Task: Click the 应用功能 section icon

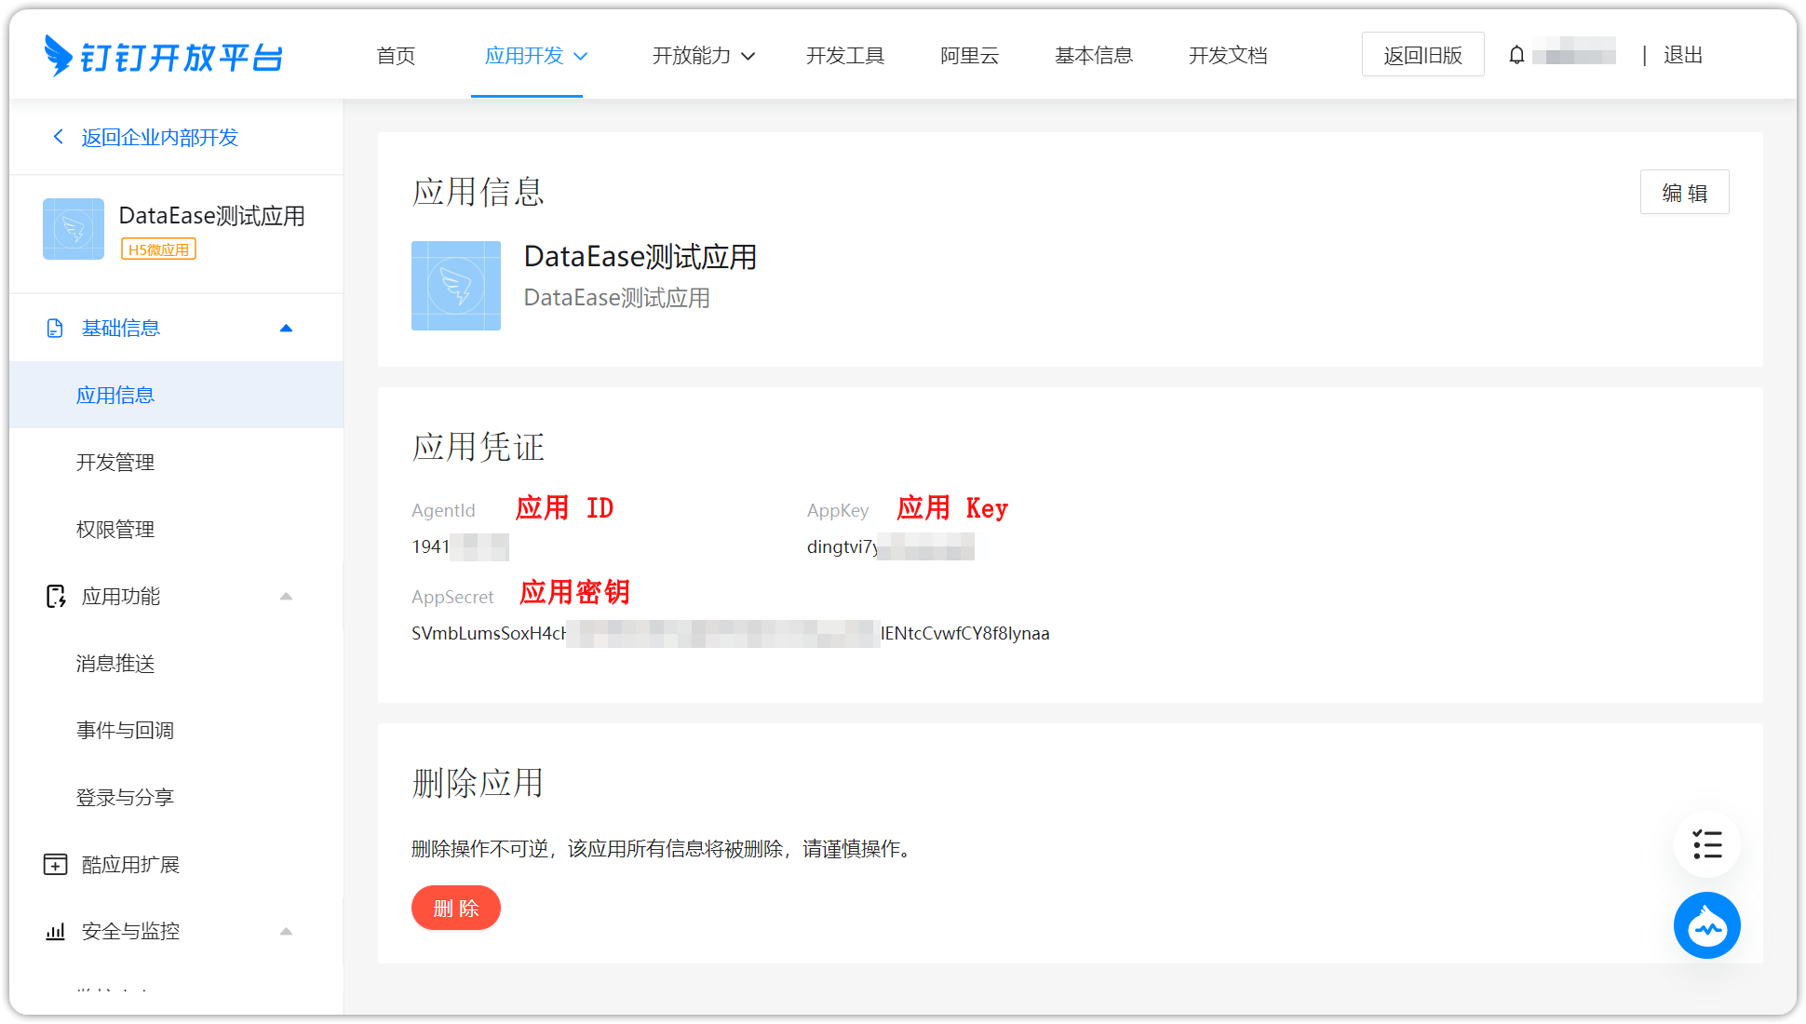Action: 55,596
